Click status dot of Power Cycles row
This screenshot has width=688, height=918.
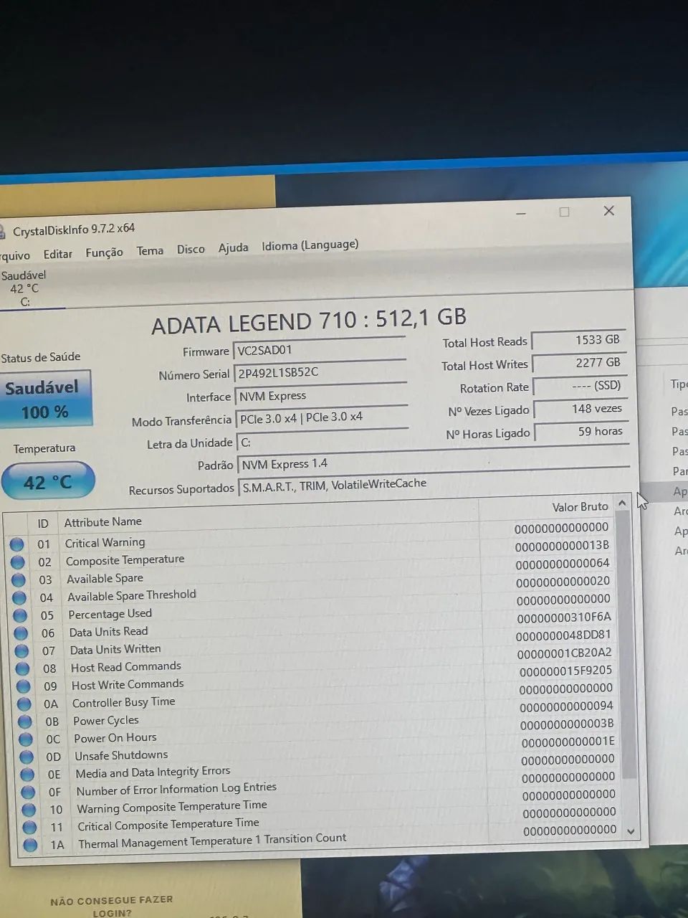(x=25, y=721)
